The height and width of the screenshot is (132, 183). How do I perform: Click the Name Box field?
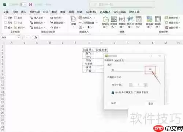click(9, 37)
